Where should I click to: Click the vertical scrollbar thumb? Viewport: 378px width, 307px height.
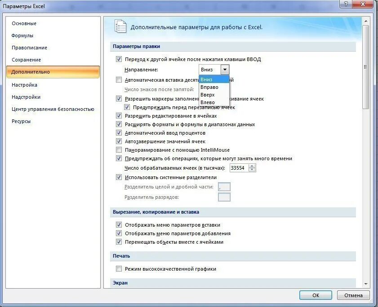366,67
